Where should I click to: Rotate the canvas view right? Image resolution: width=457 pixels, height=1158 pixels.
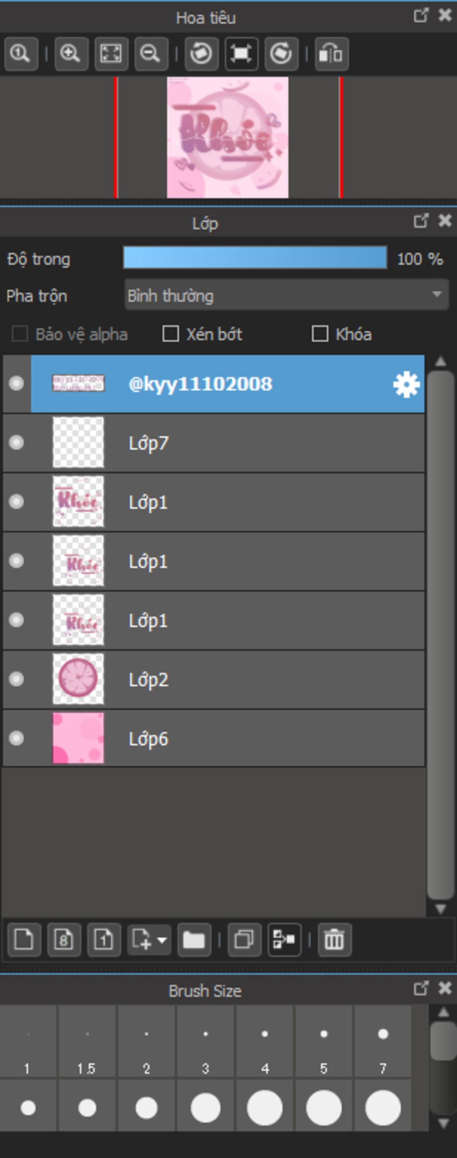(281, 54)
